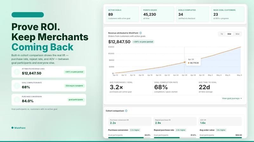This screenshot has width=254, height=142.
Task: Click the Avg order value $94.50 progress bar
Action: [x=221, y=138]
